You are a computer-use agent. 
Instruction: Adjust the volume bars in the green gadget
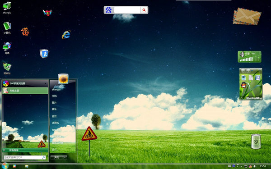(246, 59)
